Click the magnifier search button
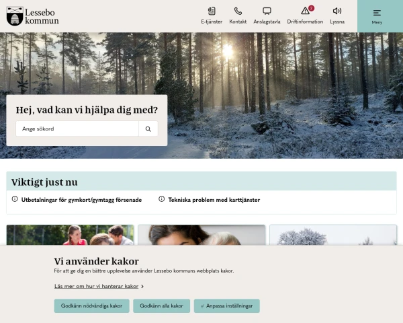 click(148, 129)
